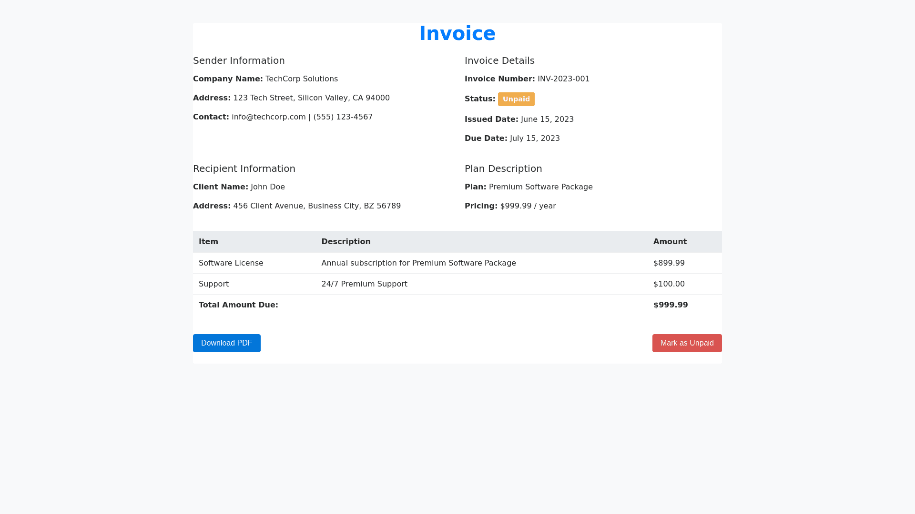Click the Sender Information heading

pos(239,60)
